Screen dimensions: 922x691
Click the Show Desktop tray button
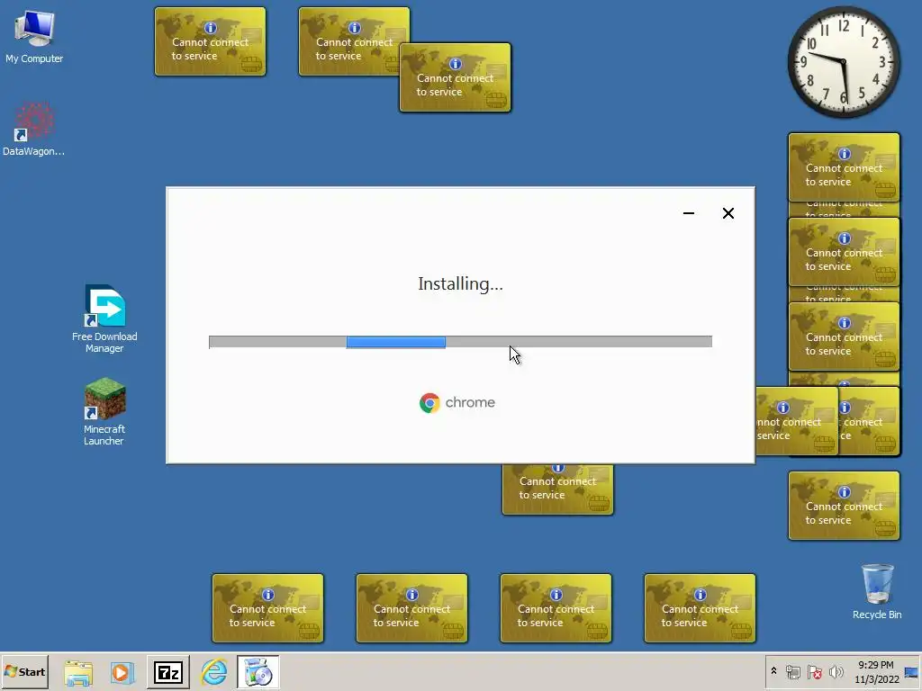912,672
